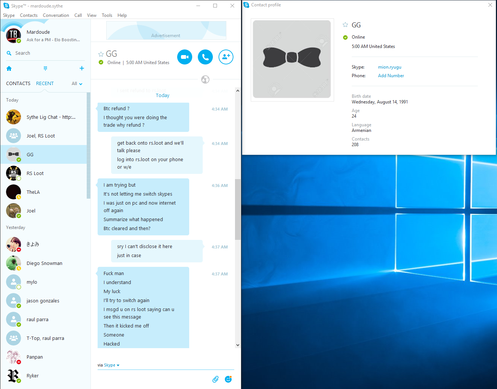
Task: Open Diego Snowman conversation
Action: [x=44, y=263]
